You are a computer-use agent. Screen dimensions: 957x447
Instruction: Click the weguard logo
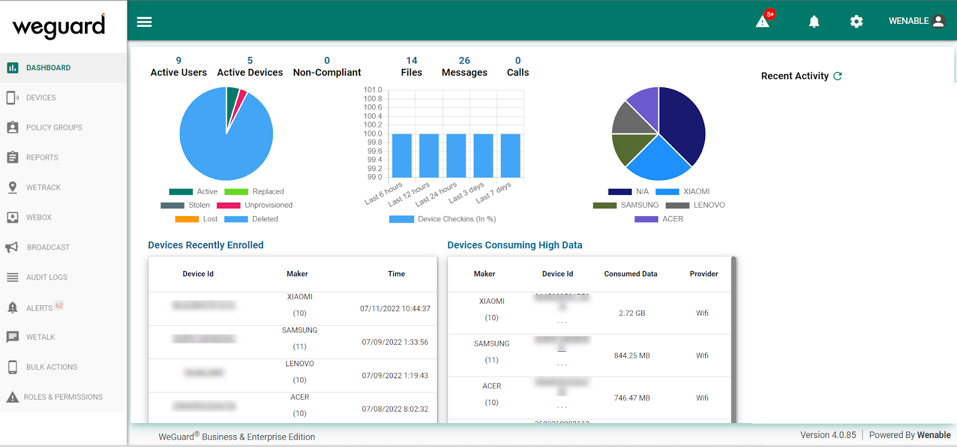click(59, 26)
